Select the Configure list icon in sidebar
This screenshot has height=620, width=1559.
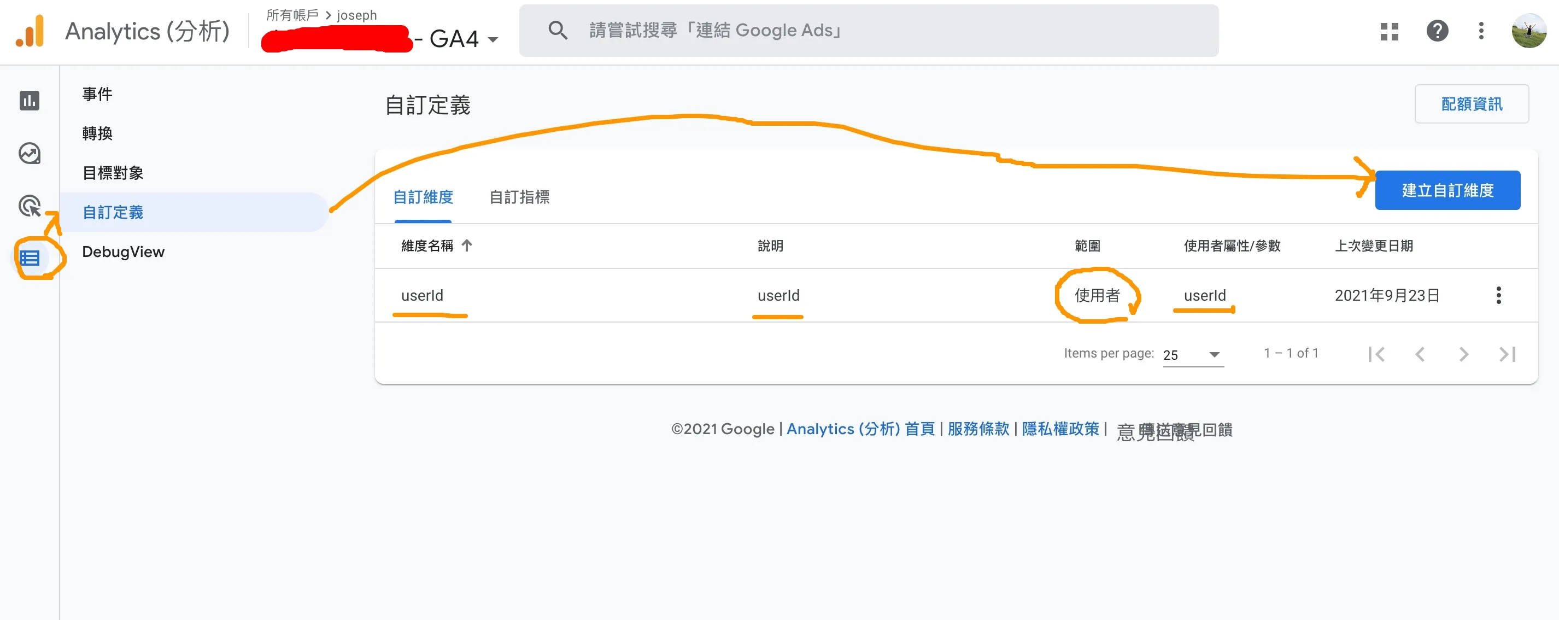coord(29,259)
